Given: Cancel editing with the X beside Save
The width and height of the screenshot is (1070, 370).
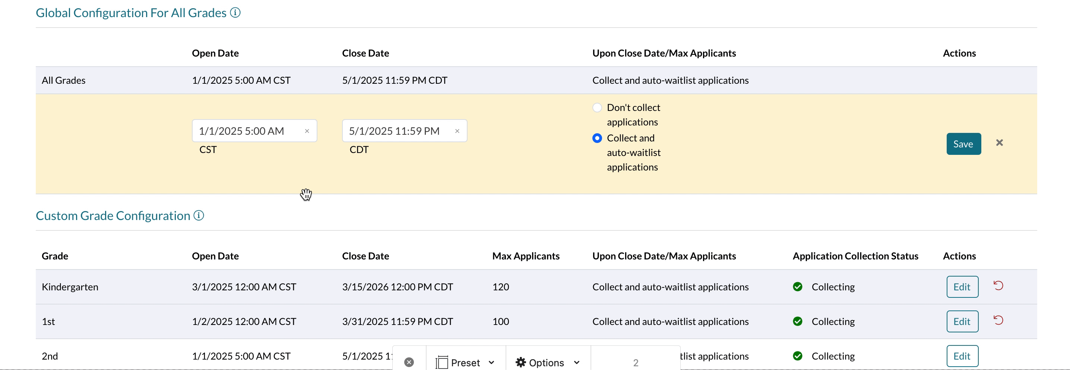Looking at the screenshot, I should (x=999, y=143).
